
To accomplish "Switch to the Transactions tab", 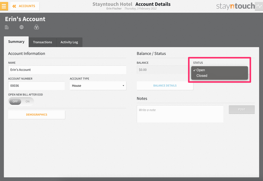I will (x=42, y=42).
